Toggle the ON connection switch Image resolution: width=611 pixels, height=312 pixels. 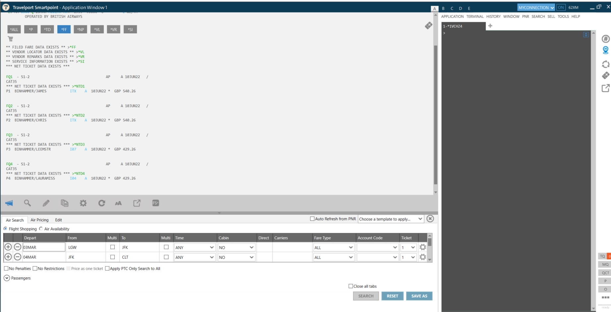point(561,7)
